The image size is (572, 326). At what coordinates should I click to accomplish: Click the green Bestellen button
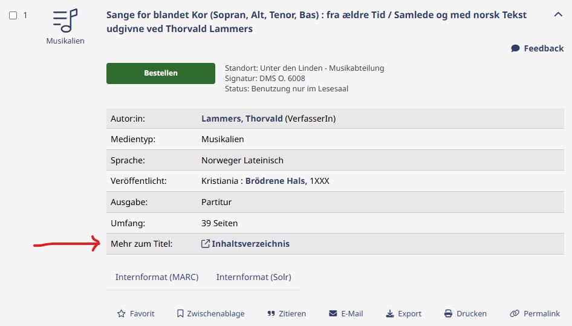click(x=161, y=73)
